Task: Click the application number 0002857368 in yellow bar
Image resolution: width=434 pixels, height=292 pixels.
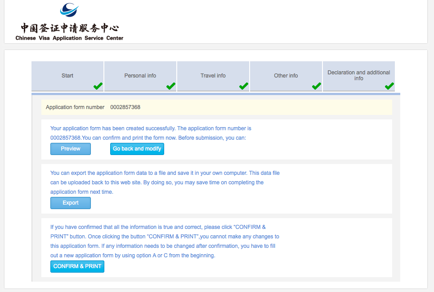Action: coord(125,107)
